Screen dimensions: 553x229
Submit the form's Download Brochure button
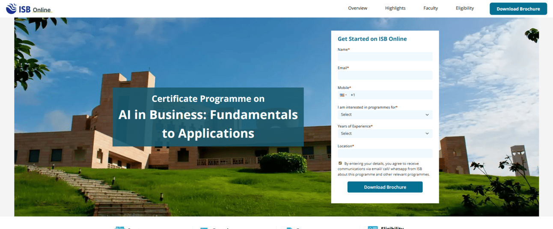[385, 187]
